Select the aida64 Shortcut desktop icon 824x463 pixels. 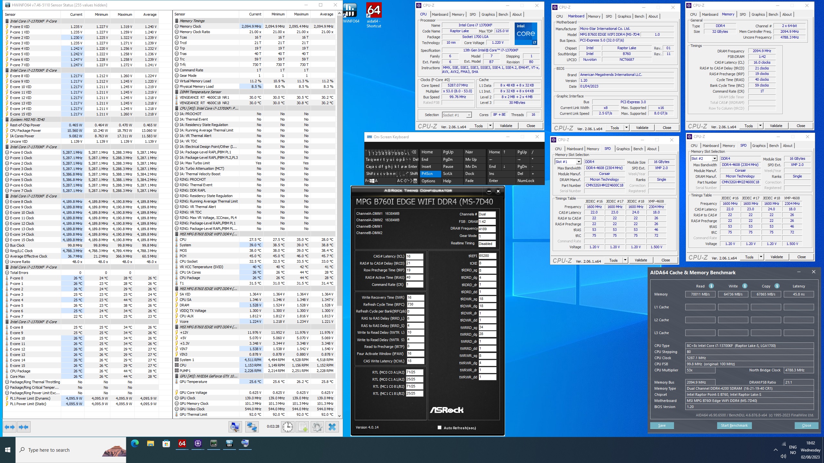click(x=374, y=15)
